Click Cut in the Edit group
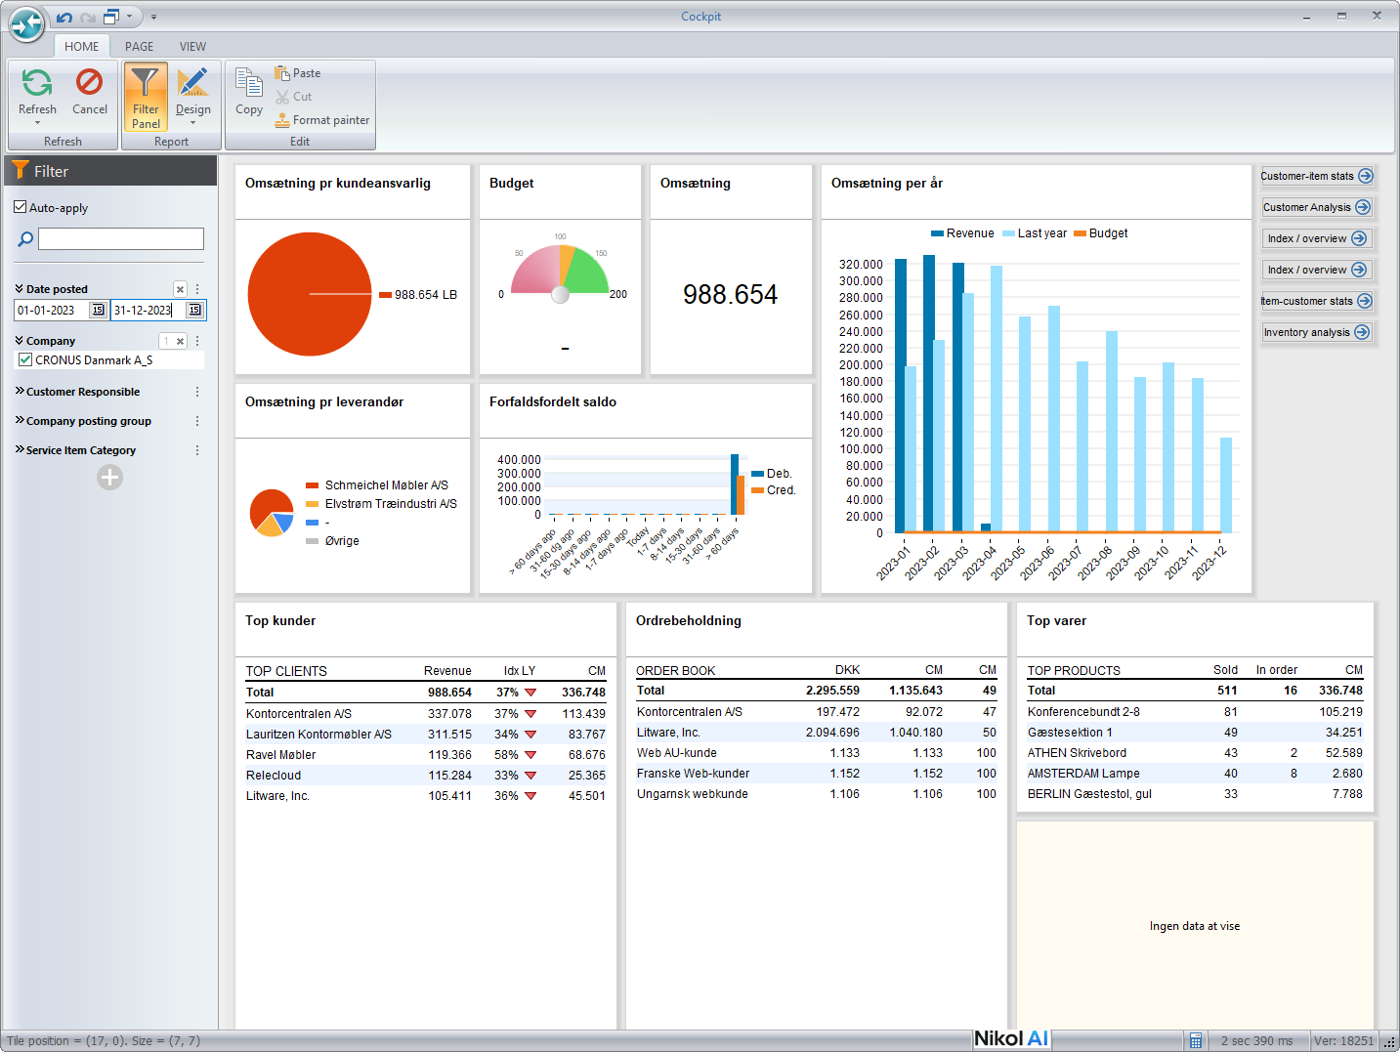The width and height of the screenshot is (1400, 1052). tap(293, 97)
